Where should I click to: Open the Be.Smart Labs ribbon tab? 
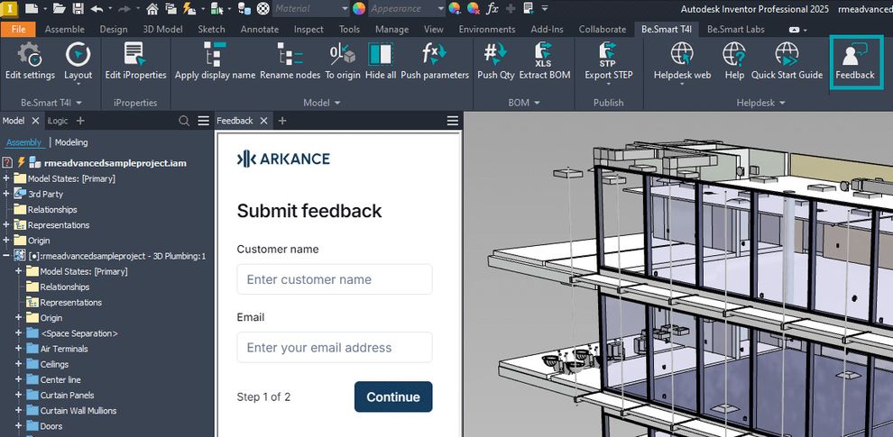pyautogui.click(x=735, y=29)
